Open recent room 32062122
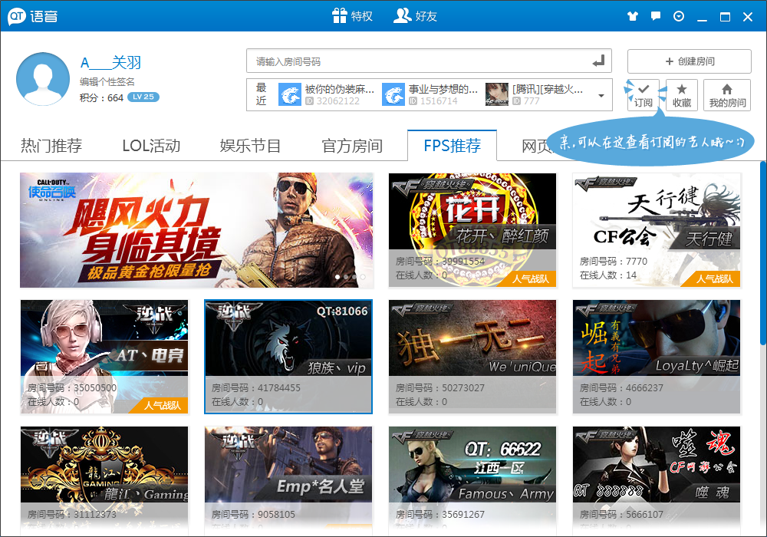 point(327,94)
